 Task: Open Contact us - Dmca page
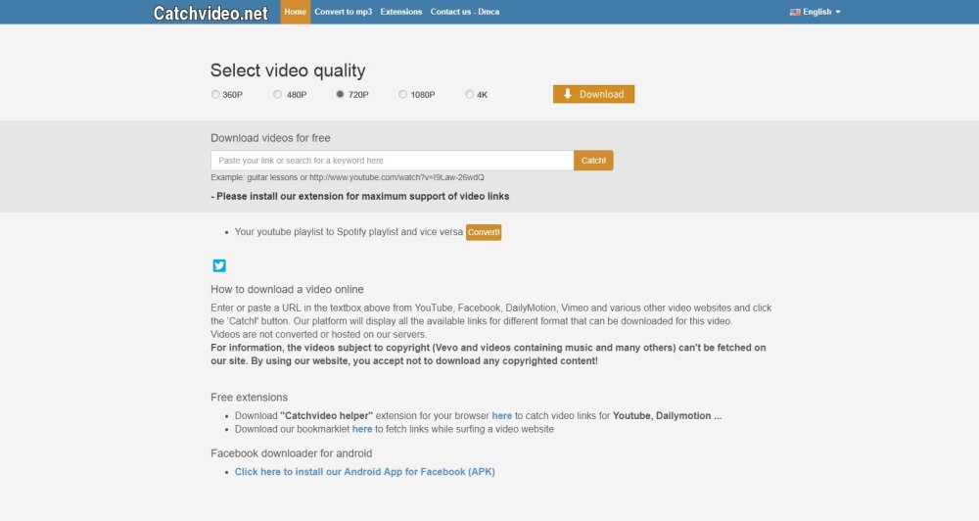pos(464,12)
